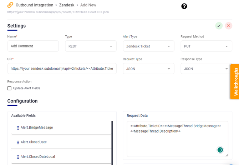Click the Available Fields vertical scrollbar
This screenshot has height=165, width=239.
pos(112,143)
